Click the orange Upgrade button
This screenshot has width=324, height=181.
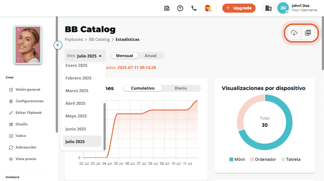(x=239, y=8)
